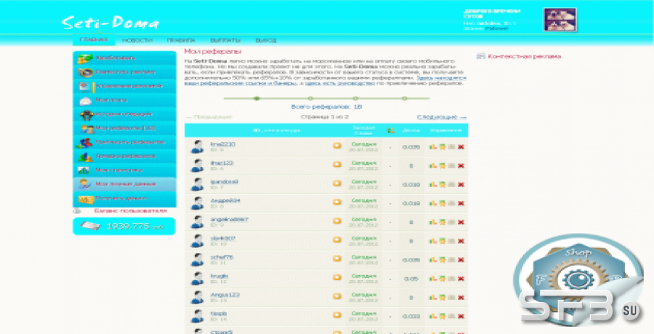Click the Предыдущие pagination link
The image size is (654, 334).
209,117
